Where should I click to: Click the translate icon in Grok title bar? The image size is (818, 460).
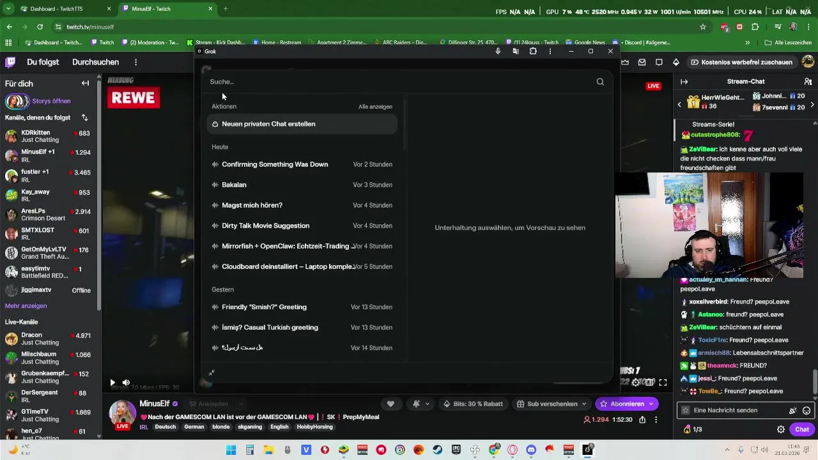click(x=516, y=51)
